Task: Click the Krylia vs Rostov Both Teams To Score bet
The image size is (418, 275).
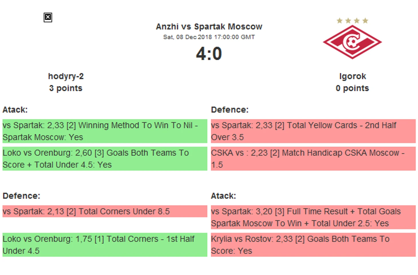Action: click(x=313, y=245)
